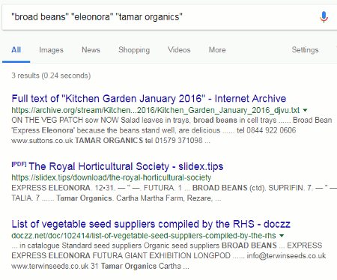Screen dimensions: 337x280
Task: Click the PDF label before Royal Horticultural Society
Action: tap(19, 164)
